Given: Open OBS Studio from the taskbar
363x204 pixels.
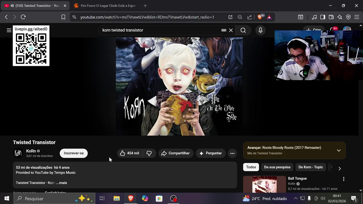Looking at the screenshot, I should click(173, 199).
